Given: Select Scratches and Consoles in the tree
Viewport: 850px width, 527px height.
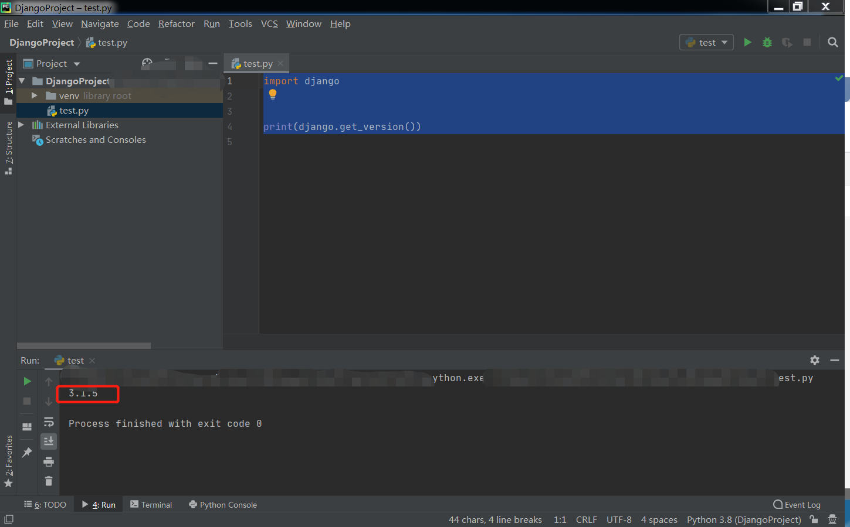Looking at the screenshot, I should tap(96, 139).
